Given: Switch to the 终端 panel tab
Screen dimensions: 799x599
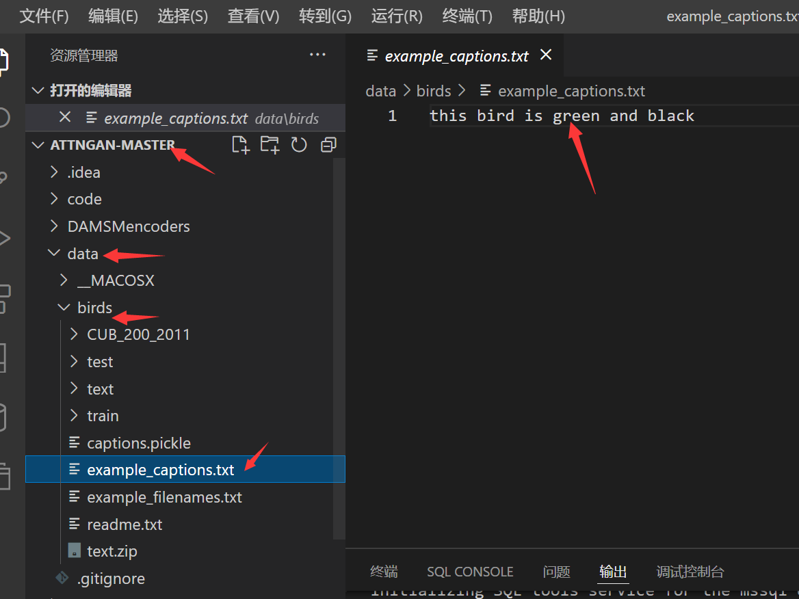Looking at the screenshot, I should click(384, 572).
